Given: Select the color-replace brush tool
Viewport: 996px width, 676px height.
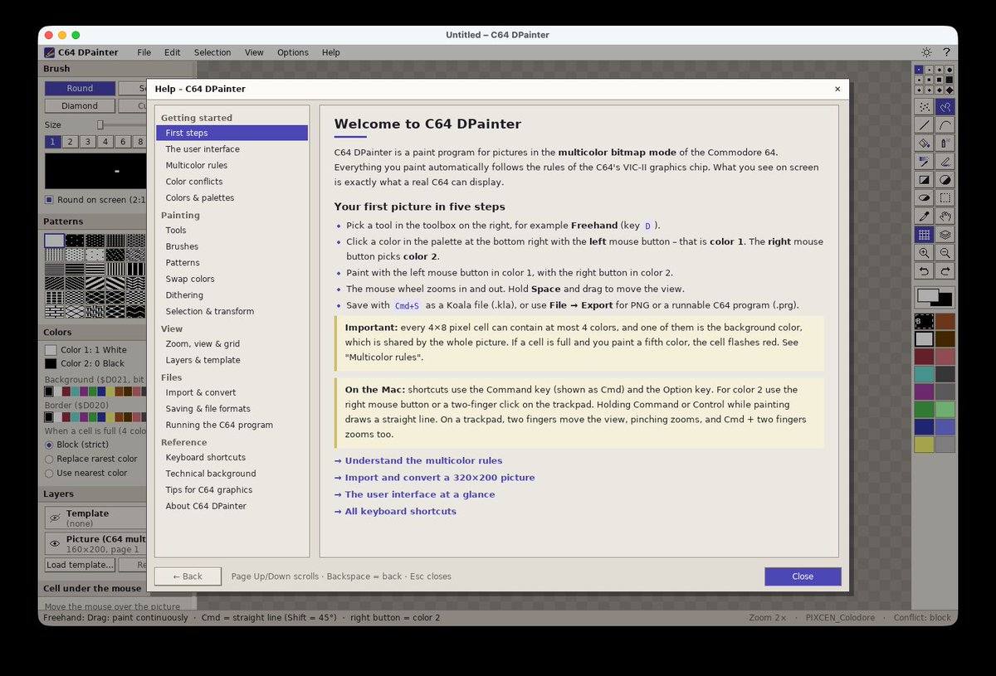Looking at the screenshot, I should tap(924, 161).
